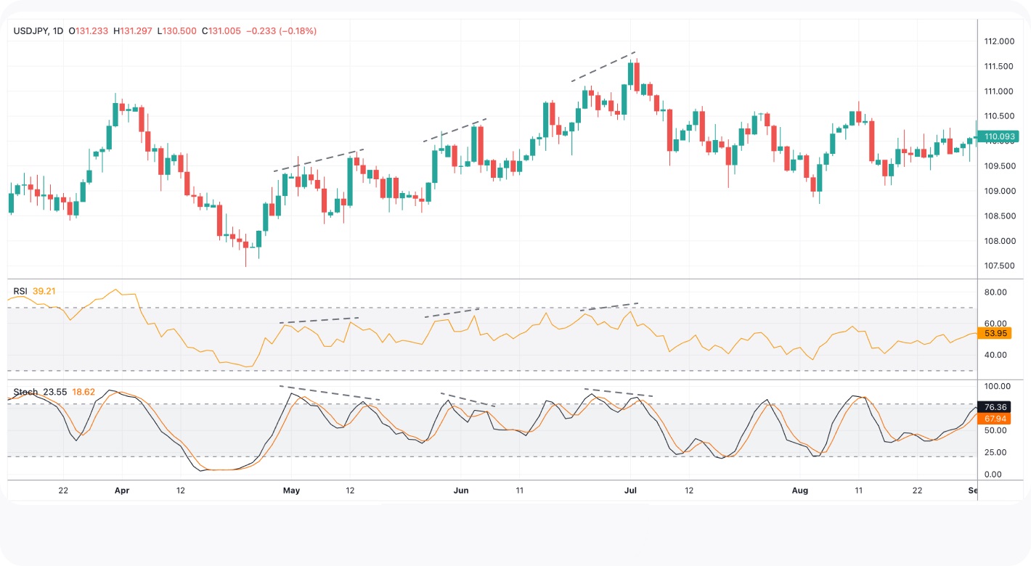Click the USDJPY, 1D symbol title

38,31
